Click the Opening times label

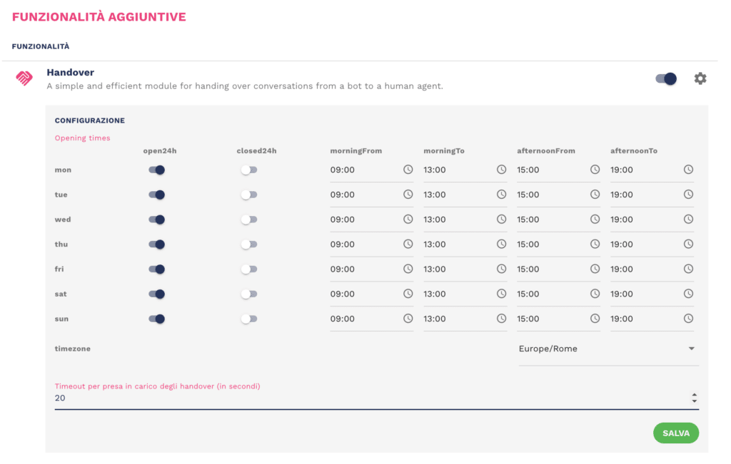point(83,138)
